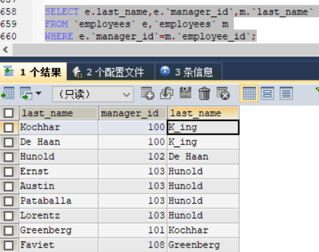Click the first last_name column header
319x252 pixels.
tap(59, 113)
